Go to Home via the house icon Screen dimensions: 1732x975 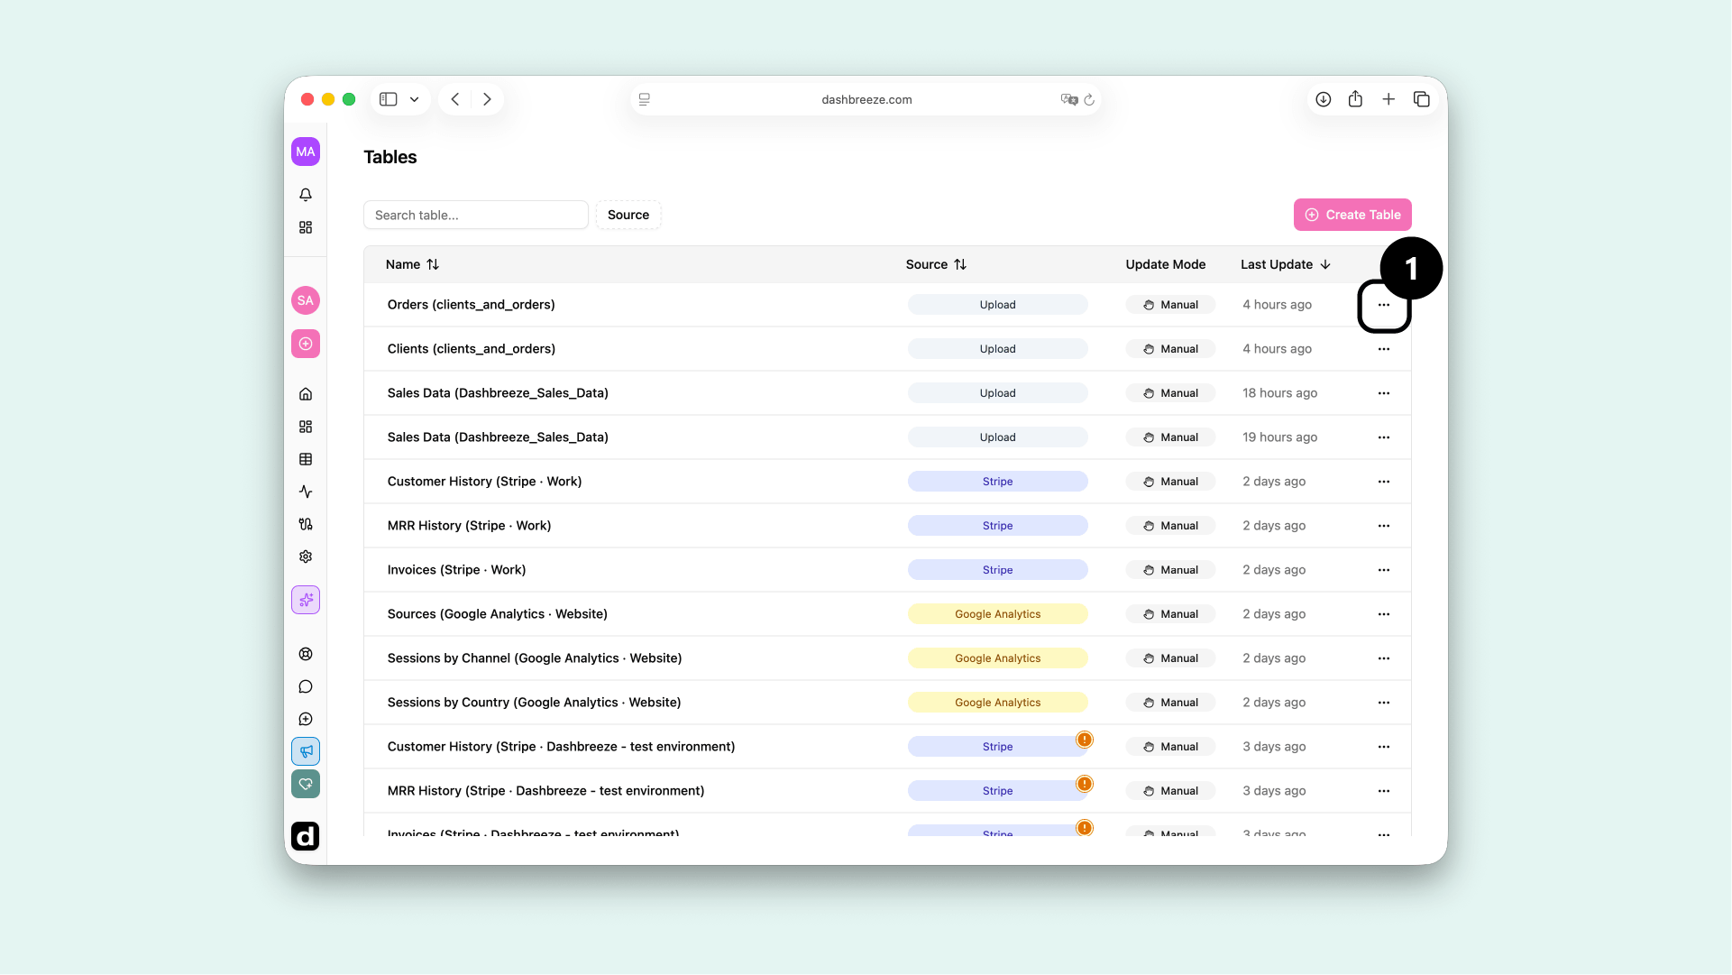click(x=306, y=394)
